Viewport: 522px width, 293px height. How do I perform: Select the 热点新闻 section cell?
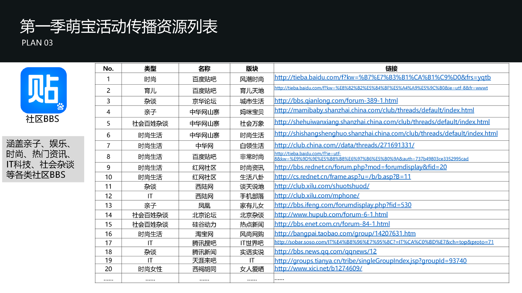[x=252, y=224]
